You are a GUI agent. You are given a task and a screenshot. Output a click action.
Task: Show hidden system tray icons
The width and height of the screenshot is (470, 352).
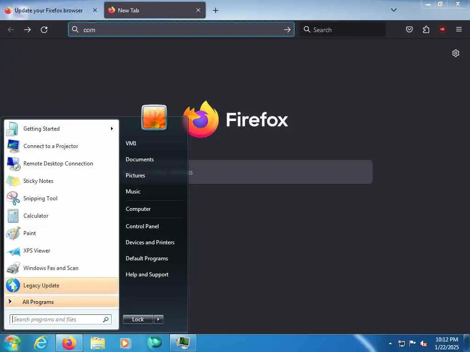[x=390, y=343]
